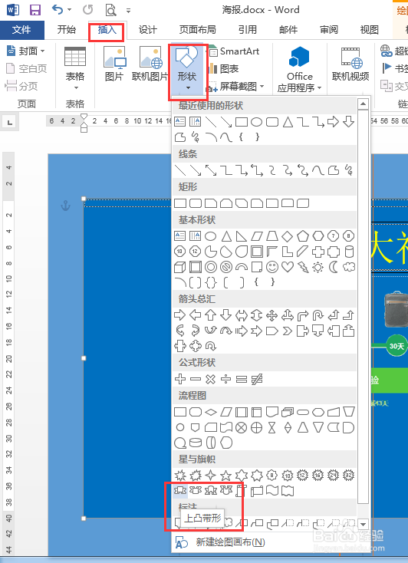Switch to the 设计 tab
The width and height of the screenshot is (408, 563).
click(x=148, y=30)
